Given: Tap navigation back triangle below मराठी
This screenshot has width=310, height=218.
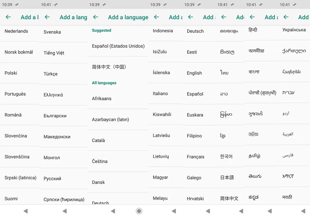Looking at the screenshot, I should (x=303, y=211).
